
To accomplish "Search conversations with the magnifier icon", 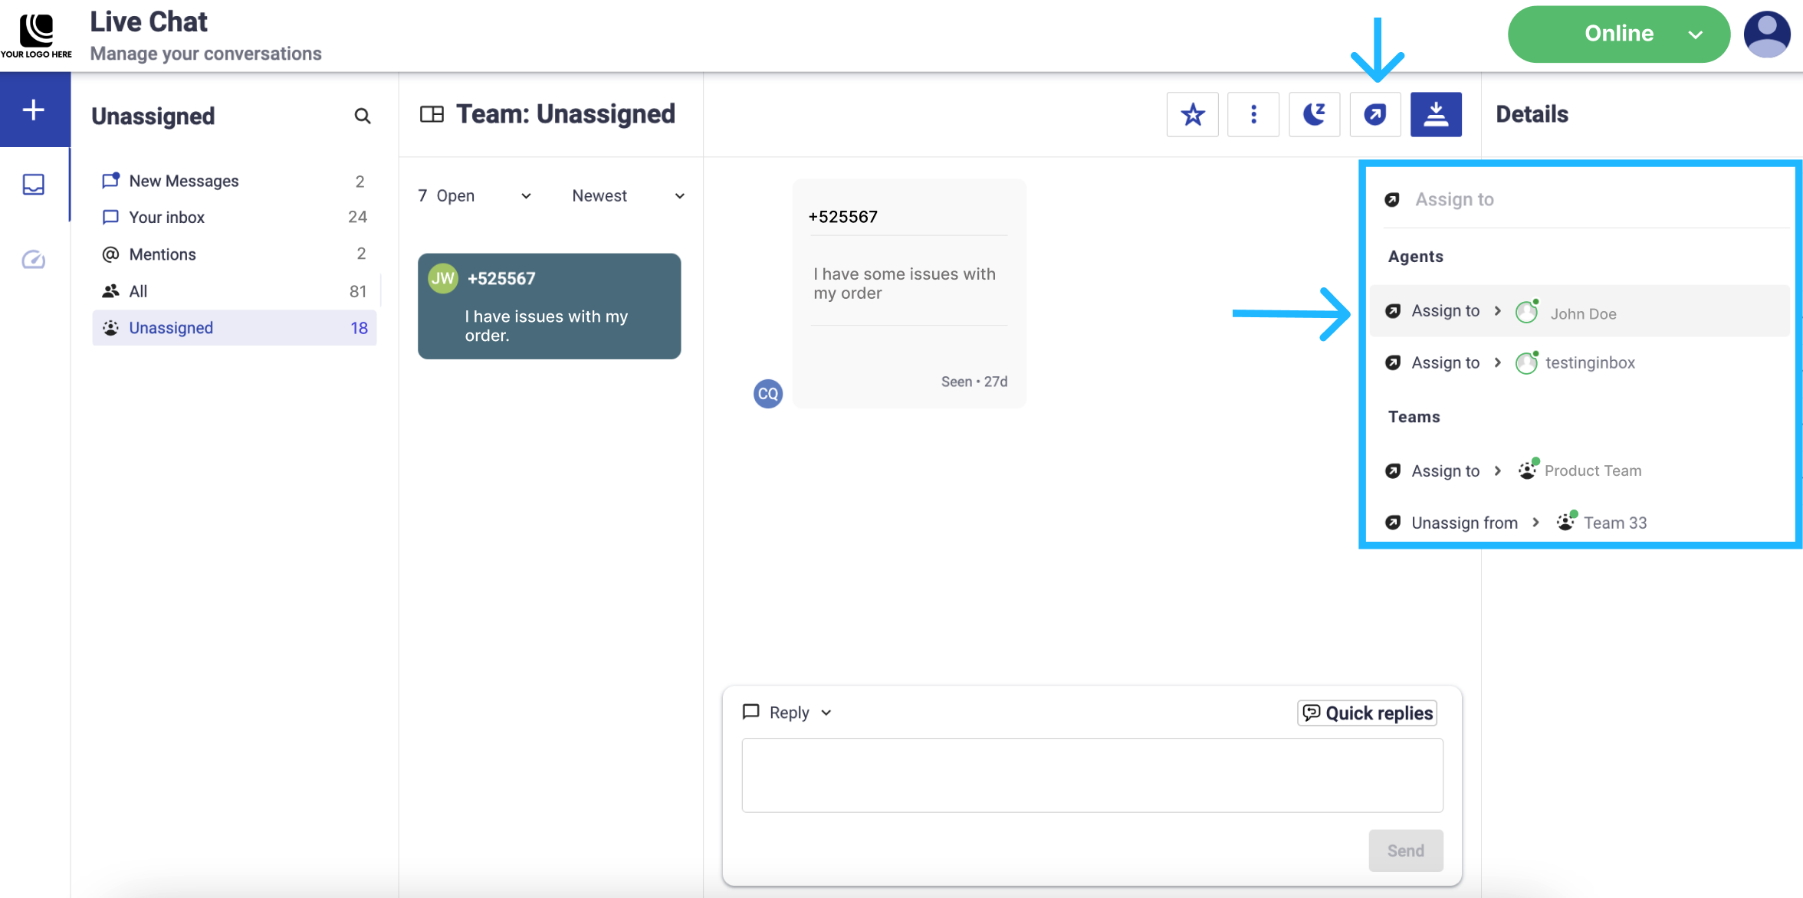I will pyautogui.click(x=363, y=116).
